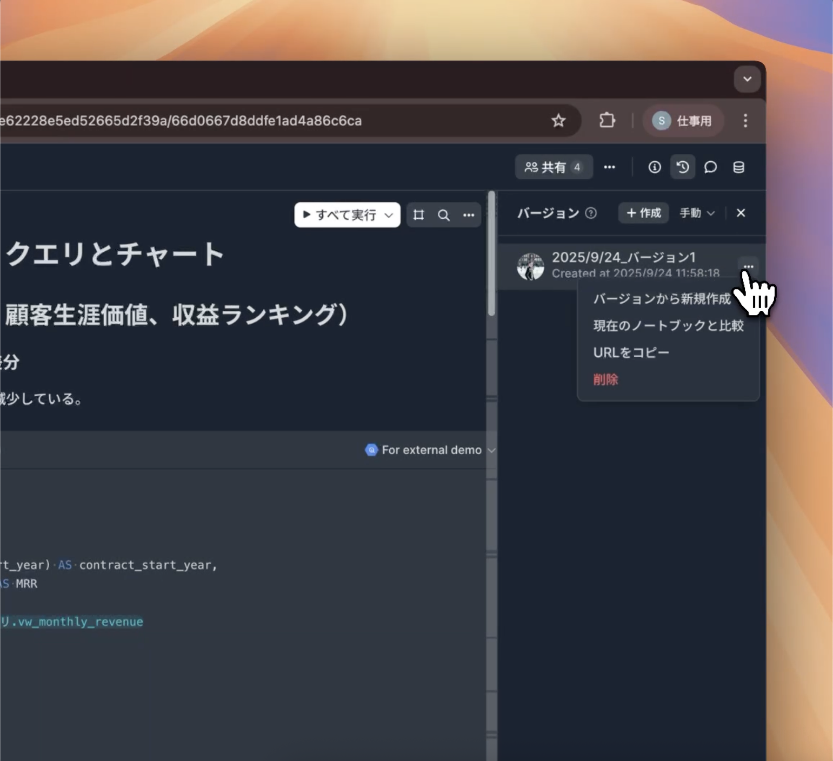Click the frame layout icon
Viewport: 833px width, 761px height.
pyautogui.click(x=419, y=215)
